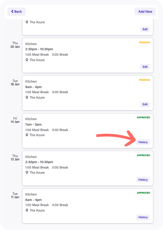
Task: Edit the Tue 18 Jan timesheet
Action: click(145, 104)
